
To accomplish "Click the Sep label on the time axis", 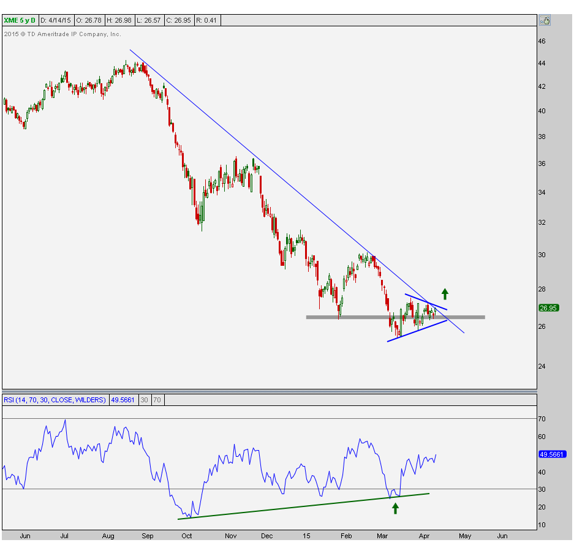I will [x=148, y=536].
